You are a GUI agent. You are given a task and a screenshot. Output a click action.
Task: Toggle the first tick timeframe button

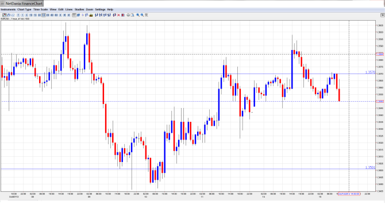[18, 15]
